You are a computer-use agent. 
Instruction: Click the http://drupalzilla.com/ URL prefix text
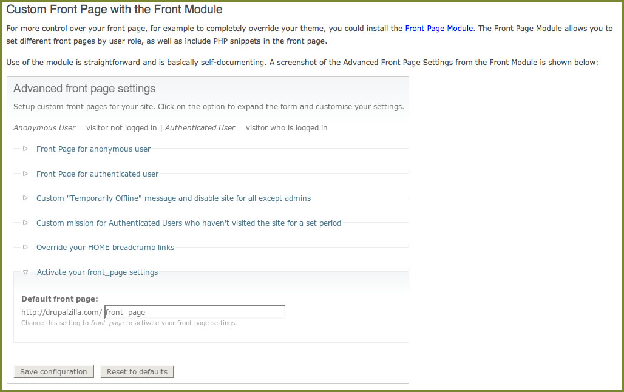[x=61, y=313]
